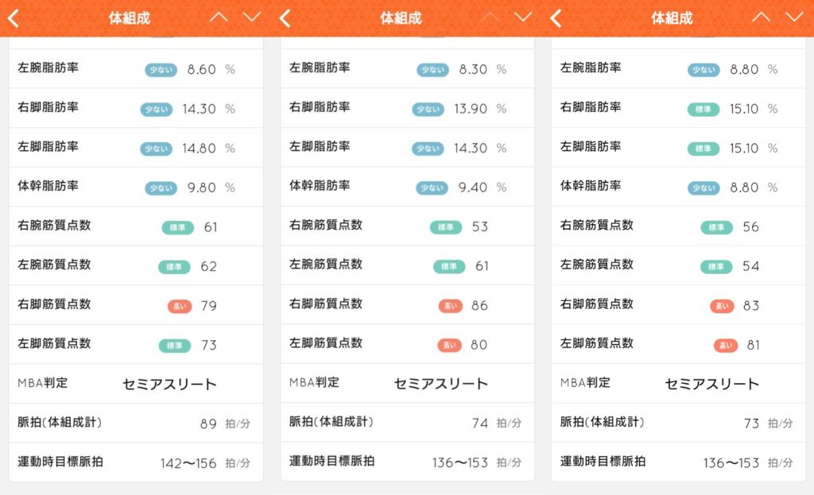This screenshot has width=814, height=495.
Task: Go back from the left 体組成 screen
Action: (14, 18)
